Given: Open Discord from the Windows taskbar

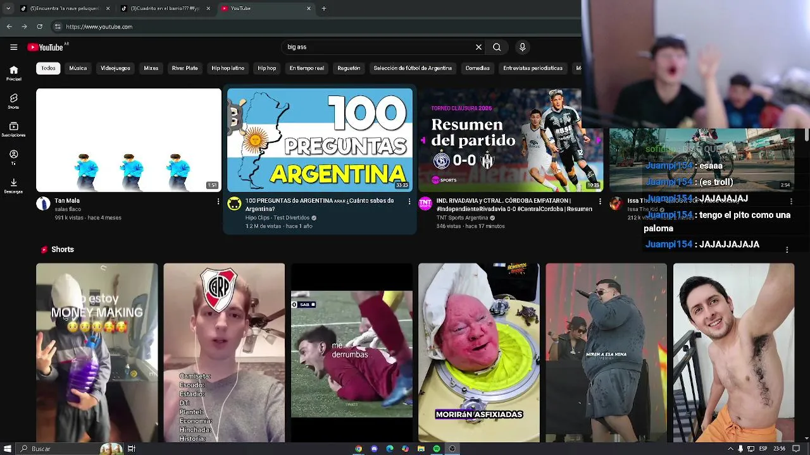Looking at the screenshot, I should tap(374, 449).
